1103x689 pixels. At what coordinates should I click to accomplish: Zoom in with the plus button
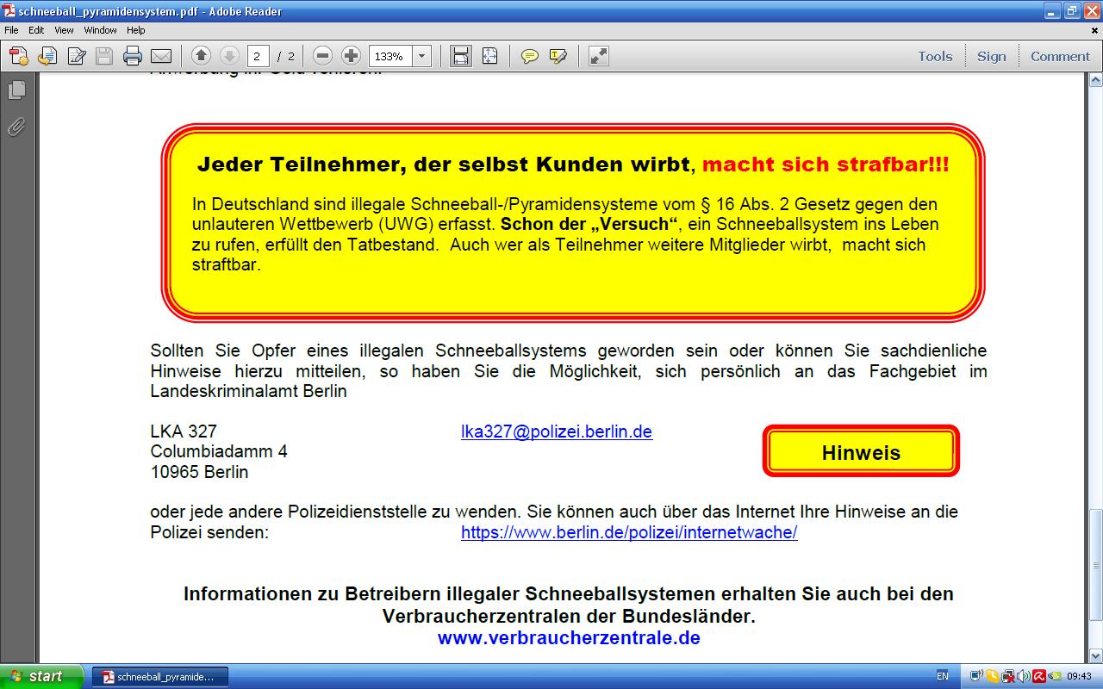click(351, 56)
